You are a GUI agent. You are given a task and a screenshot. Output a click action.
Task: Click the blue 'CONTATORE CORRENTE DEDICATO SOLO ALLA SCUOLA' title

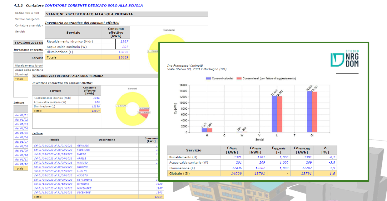pyautogui.click(x=94, y=6)
